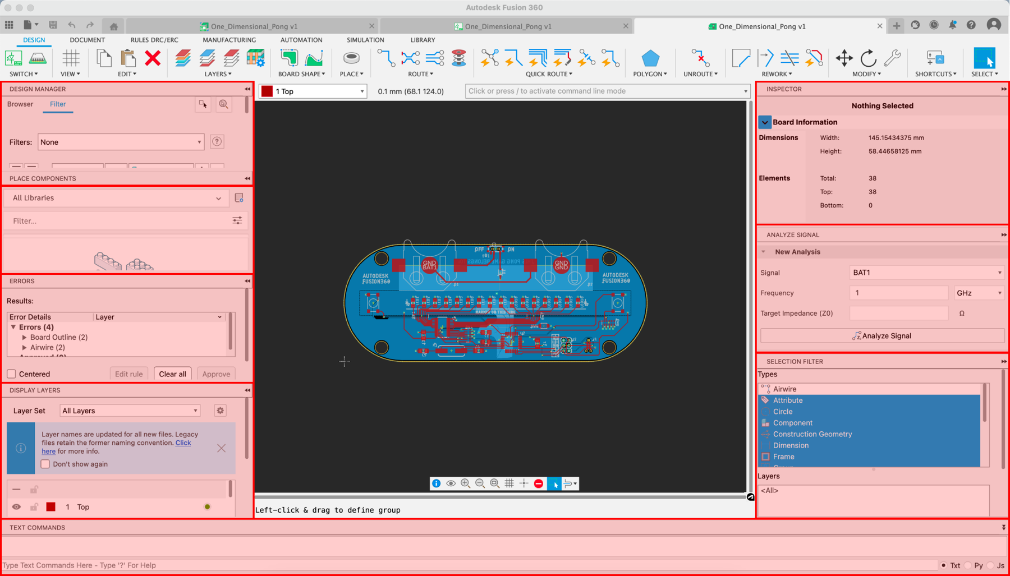Click the red Top layer color swatch

pos(51,507)
